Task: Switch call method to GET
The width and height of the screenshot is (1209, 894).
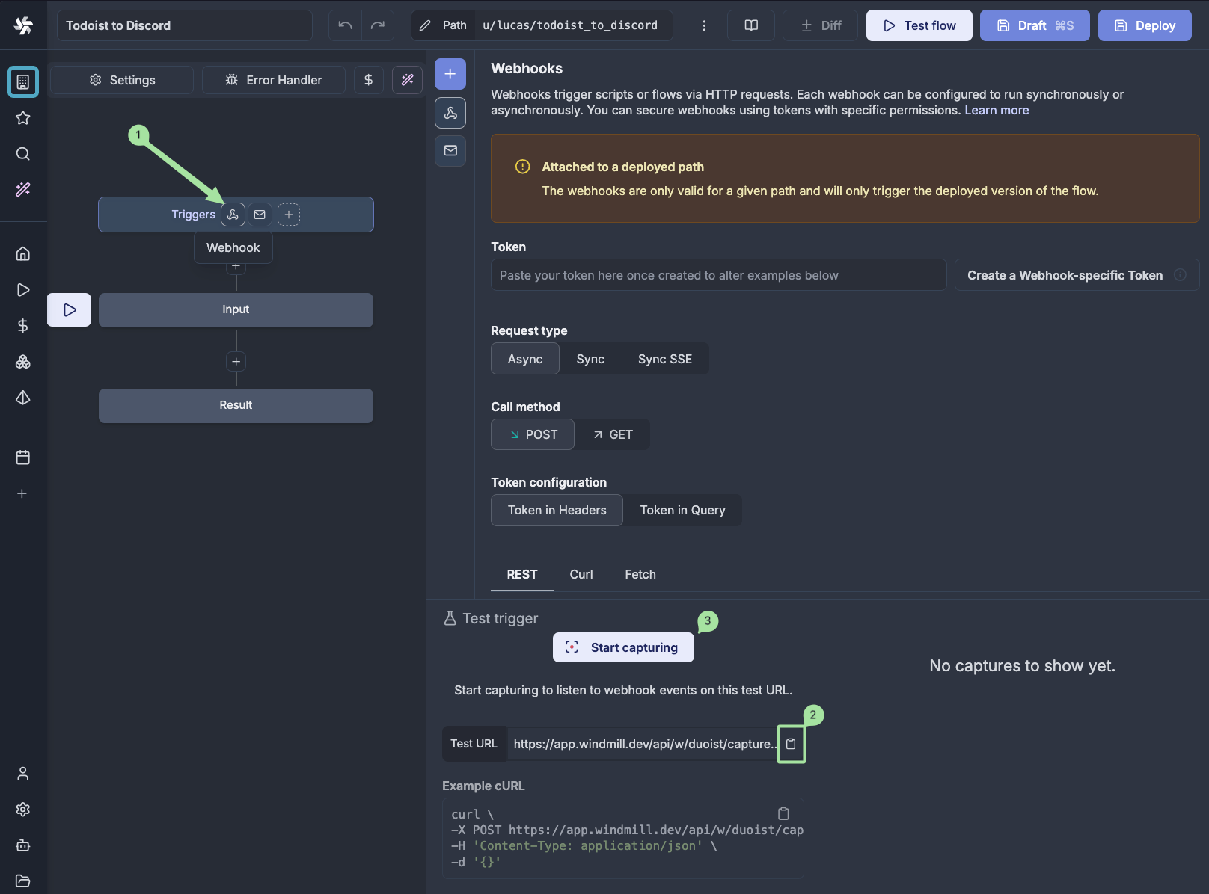Action: click(x=613, y=434)
